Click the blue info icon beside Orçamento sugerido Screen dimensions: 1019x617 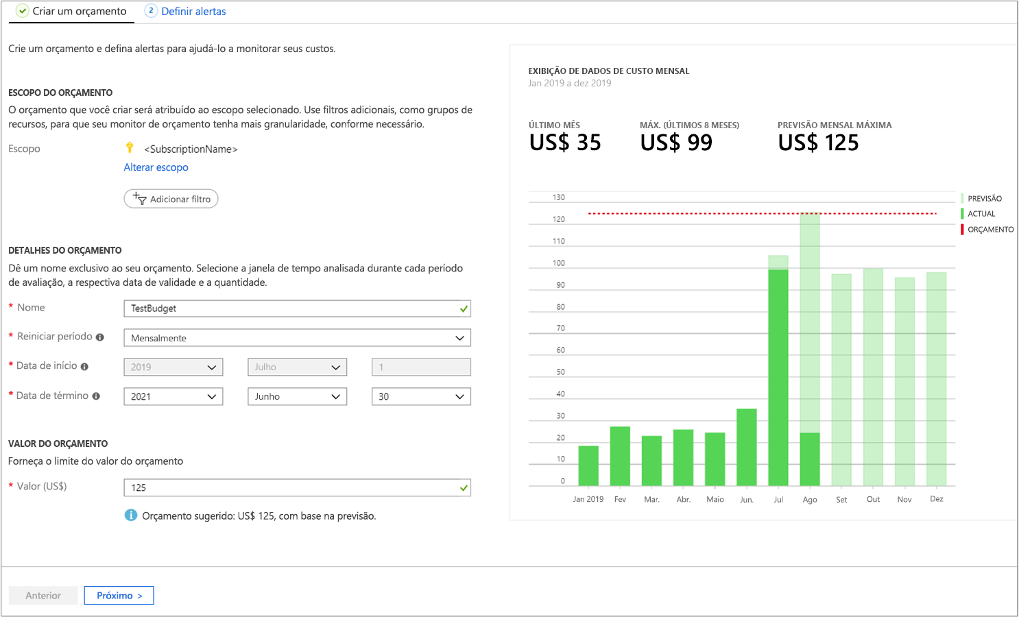[130, 516]
